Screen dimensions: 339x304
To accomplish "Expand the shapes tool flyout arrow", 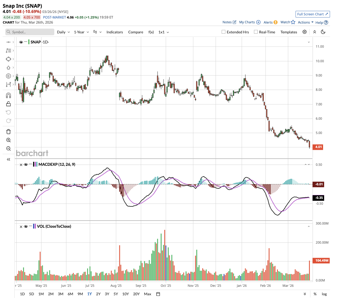I will click(x=13, y=59).
